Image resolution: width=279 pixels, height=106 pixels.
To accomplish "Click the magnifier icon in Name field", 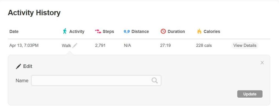I will [155, 81].
